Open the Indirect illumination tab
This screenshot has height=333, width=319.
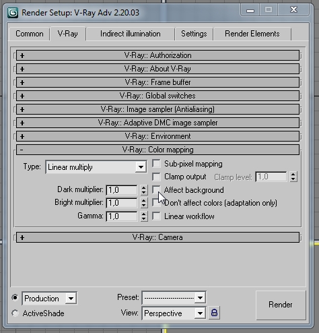[x=131, y=34]
